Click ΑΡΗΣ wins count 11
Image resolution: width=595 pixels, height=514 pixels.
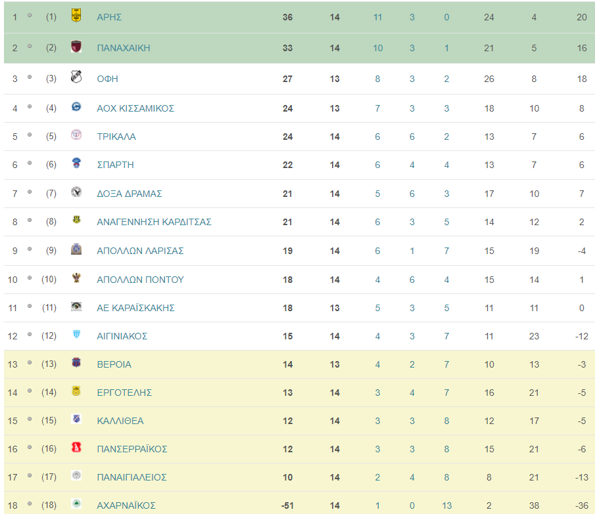pyautogui.click(x=377, y=18)
